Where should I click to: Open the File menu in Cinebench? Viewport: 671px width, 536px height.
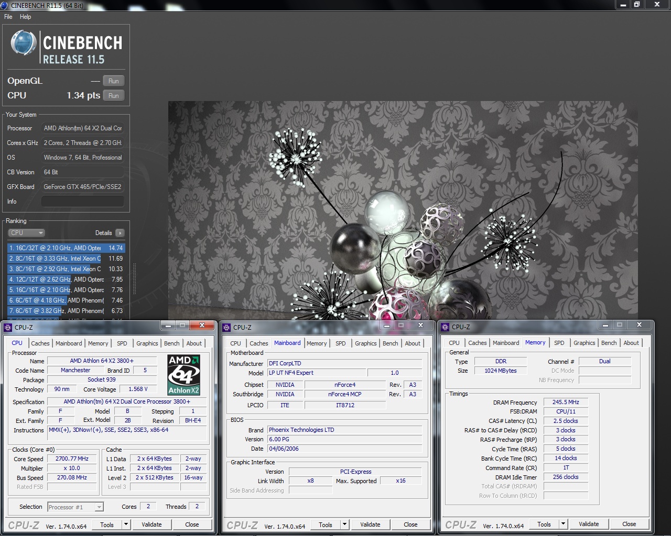point(8,17)
